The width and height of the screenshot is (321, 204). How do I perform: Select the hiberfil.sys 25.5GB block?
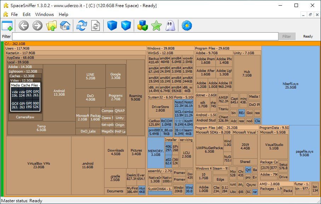pos(291,85)
